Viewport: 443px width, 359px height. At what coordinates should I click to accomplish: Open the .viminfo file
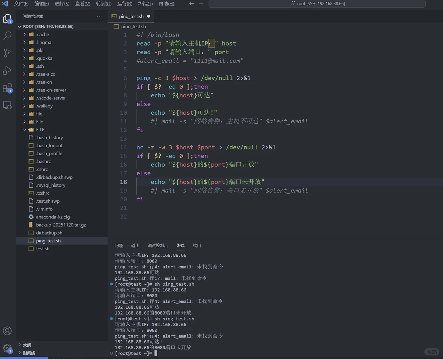[62, 209]
